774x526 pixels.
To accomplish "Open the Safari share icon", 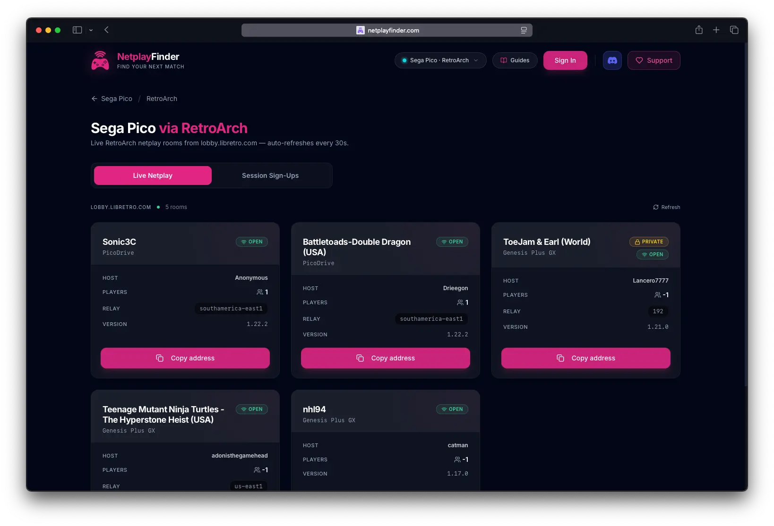I will tap(699, 30).
